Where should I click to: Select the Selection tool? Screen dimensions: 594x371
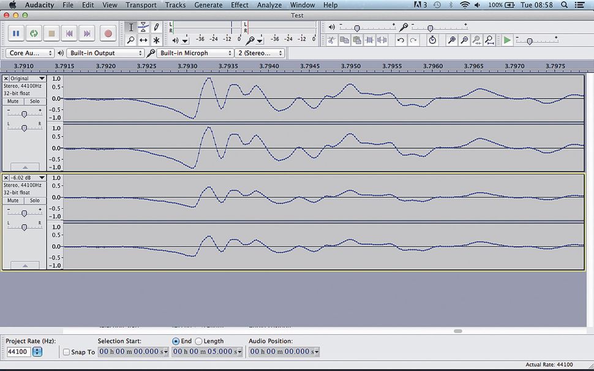pyautogui.click(x=130, y=27)
